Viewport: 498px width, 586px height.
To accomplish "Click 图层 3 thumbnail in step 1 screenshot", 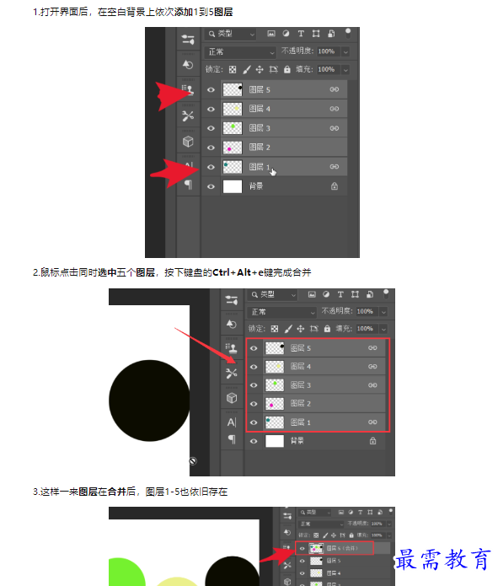I will pos(233,128).
